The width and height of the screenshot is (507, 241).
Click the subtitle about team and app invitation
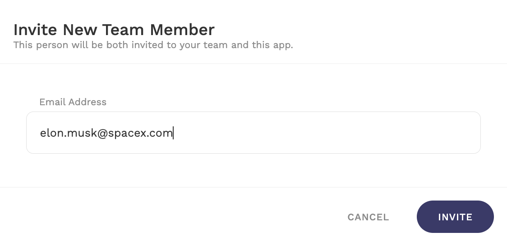pyautogui.click(x=153, y=45)
